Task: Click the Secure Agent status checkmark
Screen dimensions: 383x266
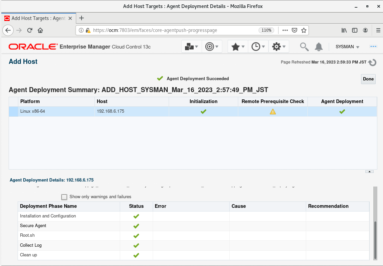Action: coord(136,226)
